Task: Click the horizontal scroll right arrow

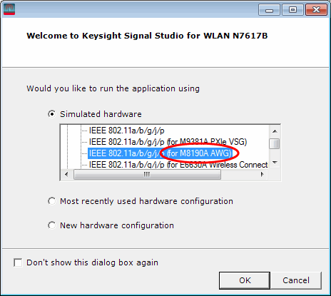Action: 263,174
